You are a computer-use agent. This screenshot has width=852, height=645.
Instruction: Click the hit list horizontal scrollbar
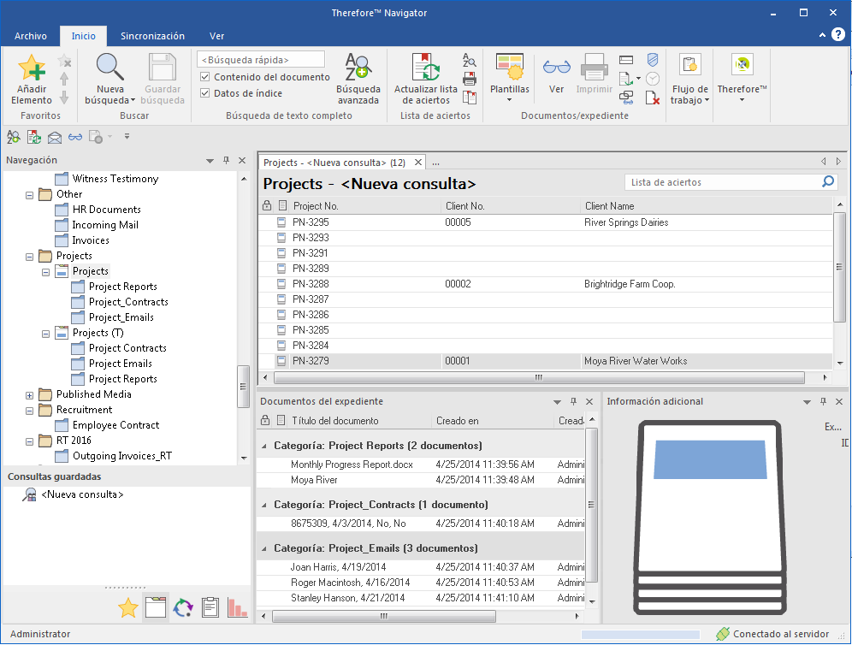(x=539, y=377)
